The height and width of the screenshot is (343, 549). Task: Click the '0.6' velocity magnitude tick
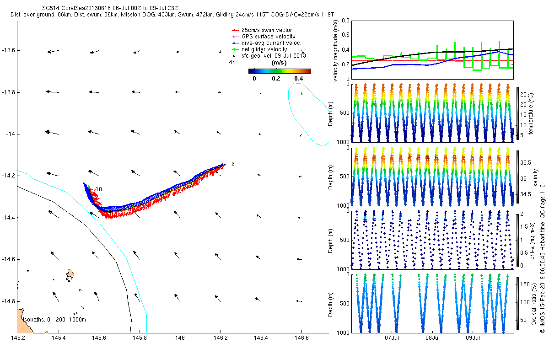345,35
